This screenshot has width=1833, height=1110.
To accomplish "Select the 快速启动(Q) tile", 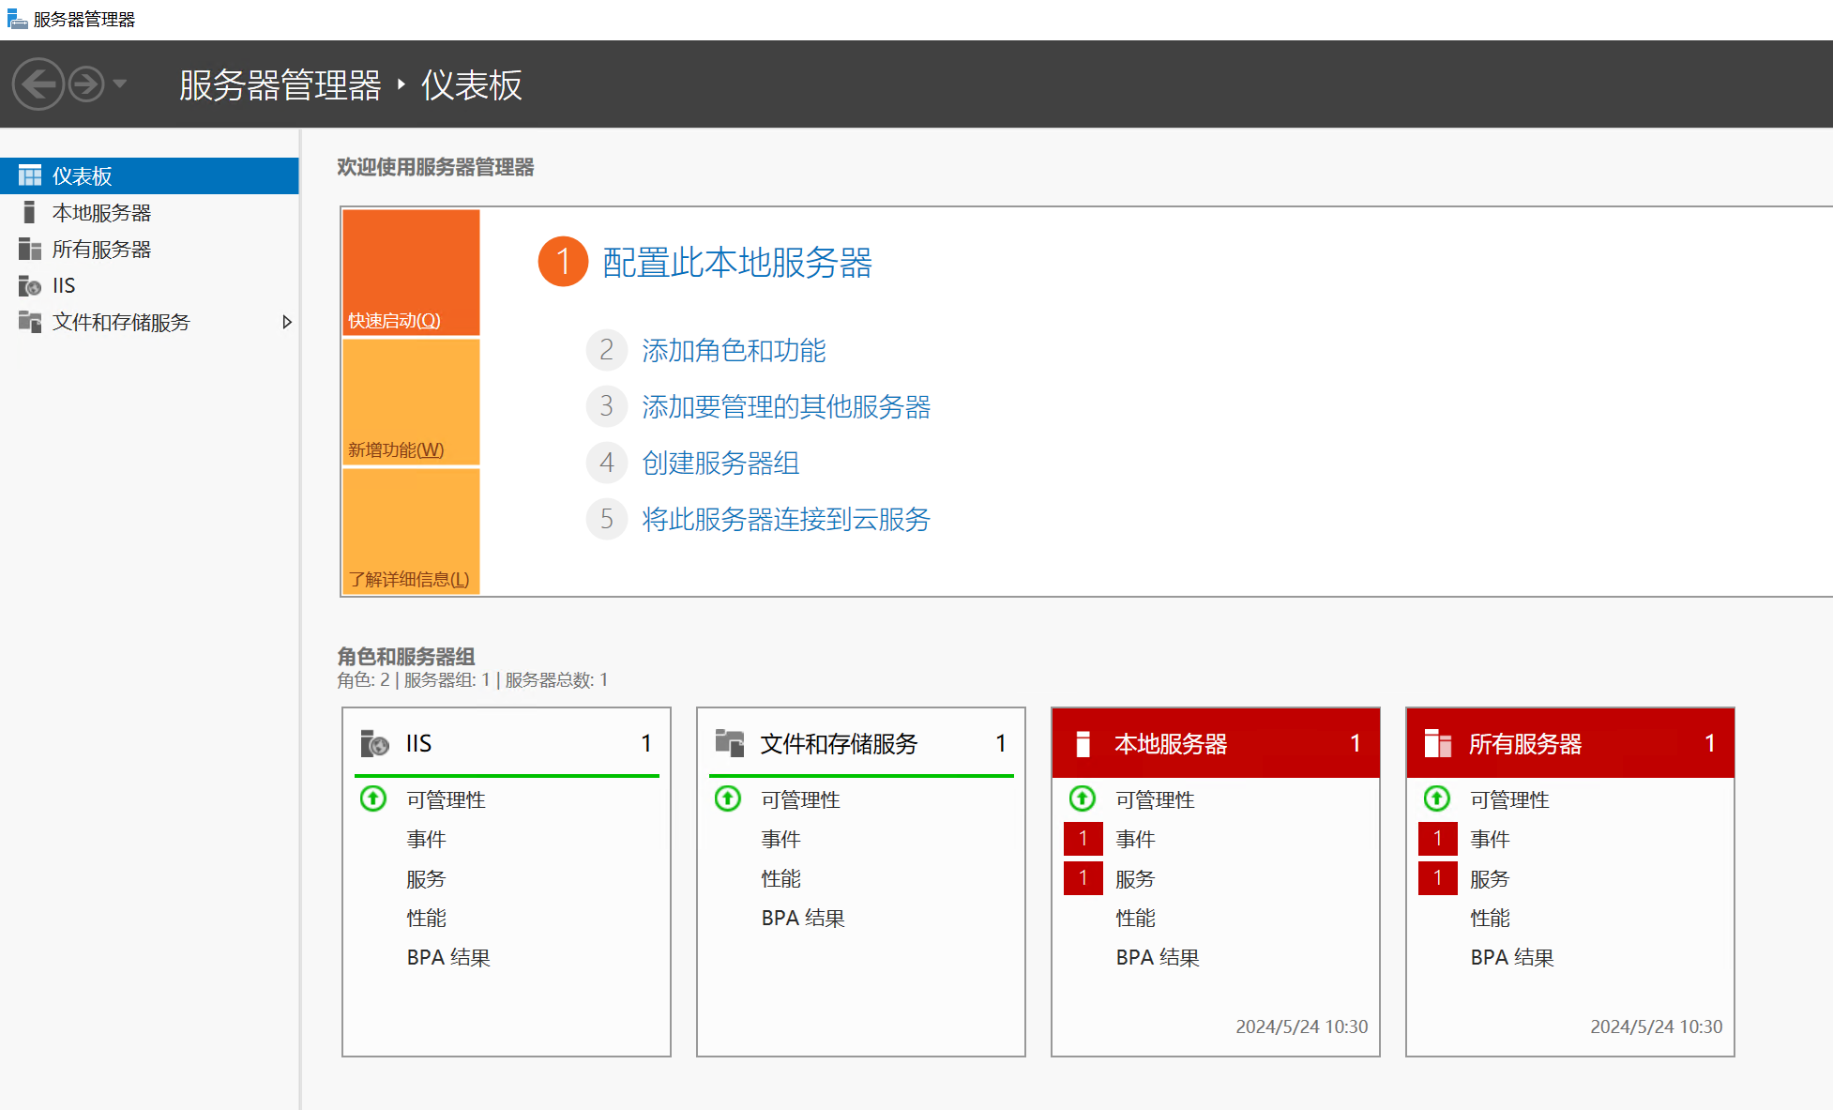I will tap(411, 272).
